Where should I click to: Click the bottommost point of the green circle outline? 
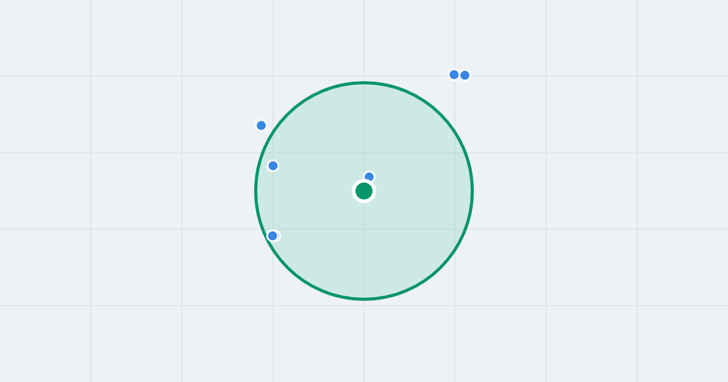(x=364, y=299)
